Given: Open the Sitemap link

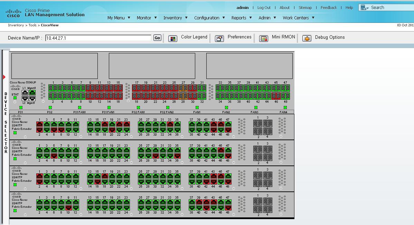Looking at the screenshot, I should click(x=305, y=8).
